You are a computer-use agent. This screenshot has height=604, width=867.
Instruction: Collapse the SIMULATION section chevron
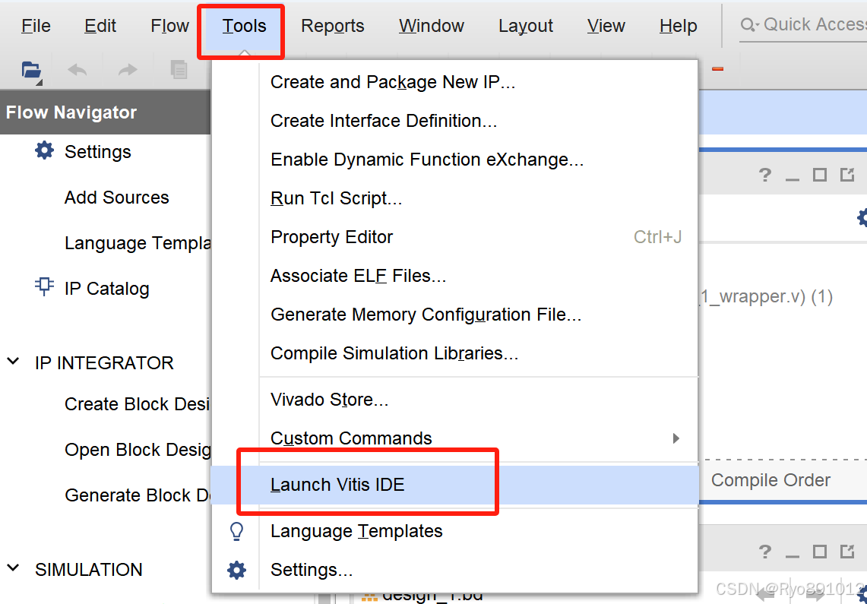tap(13, 568)
